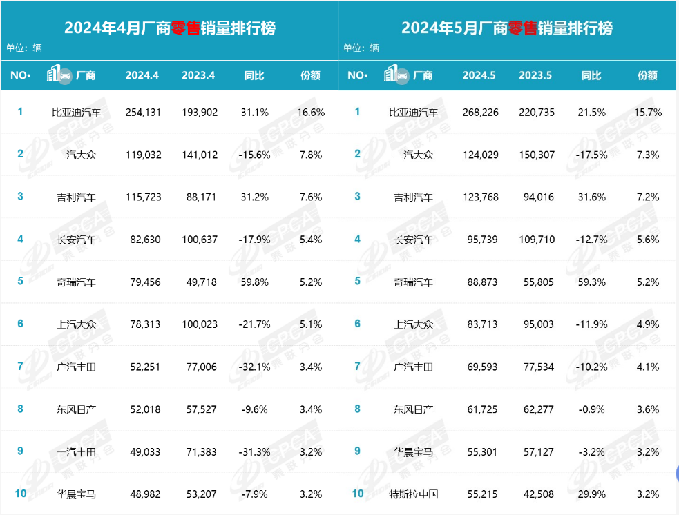679x515 pixels.
Task: Select the 2023.5 column header
Action: click(536, 76)
